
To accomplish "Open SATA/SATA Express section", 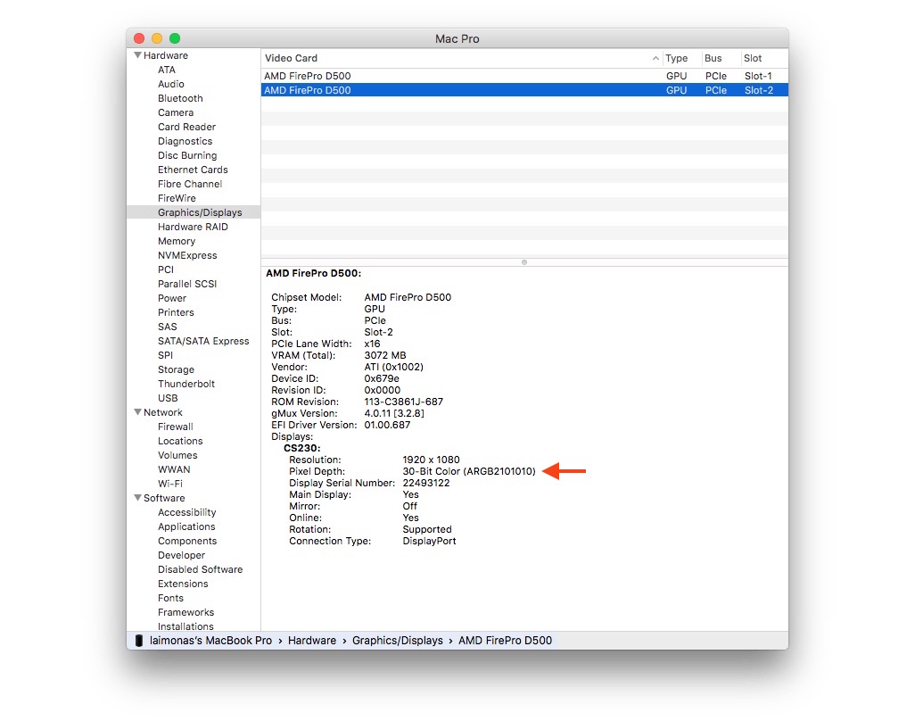I will coord(203,341).
